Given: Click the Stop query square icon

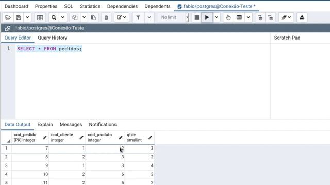Looking at the screenshot, I should coord(197,17).
